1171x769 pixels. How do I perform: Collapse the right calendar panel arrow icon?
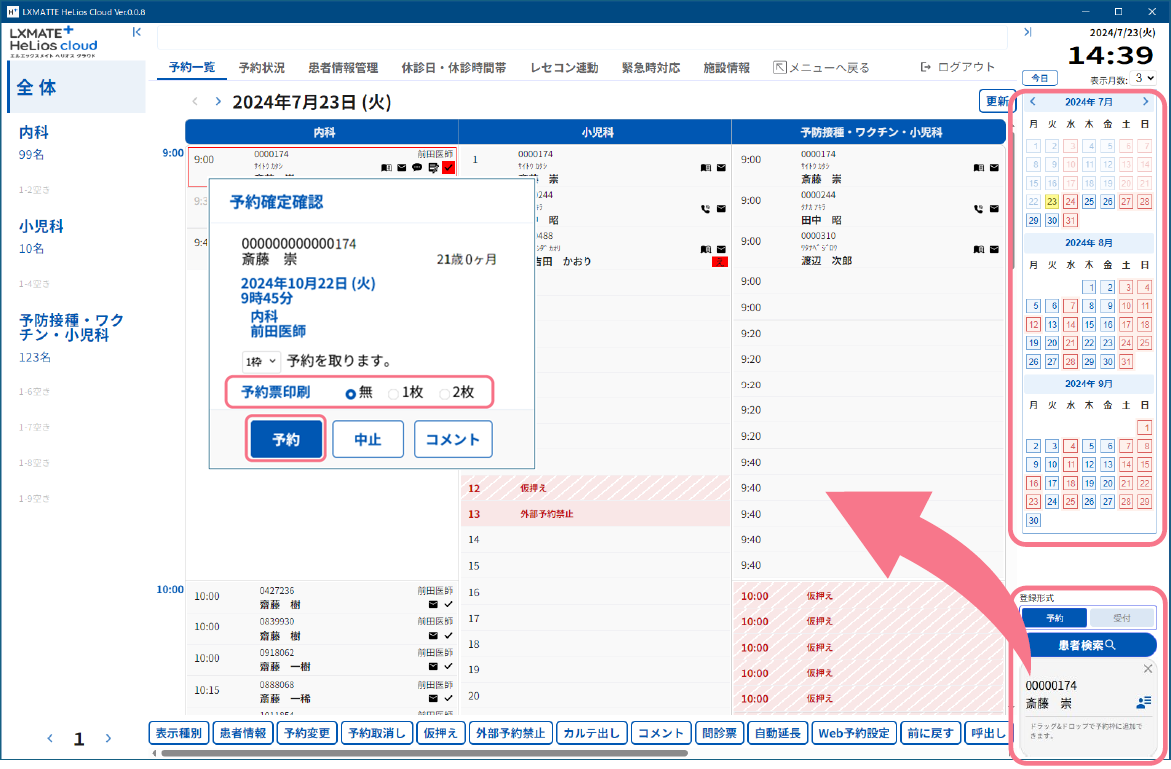tap(1027, 32)
